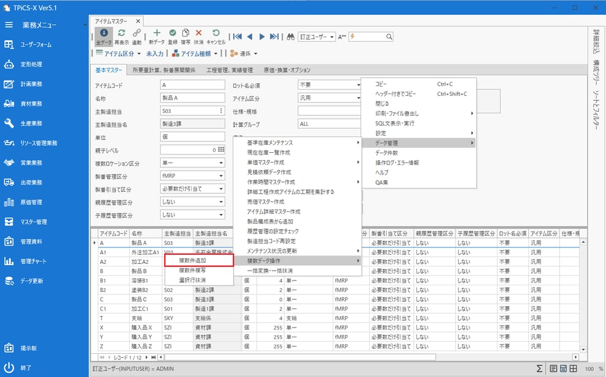Toggle the 業務メニュー hamburger button
This screenshot has height=377, width=606.
tap(9, 25)
